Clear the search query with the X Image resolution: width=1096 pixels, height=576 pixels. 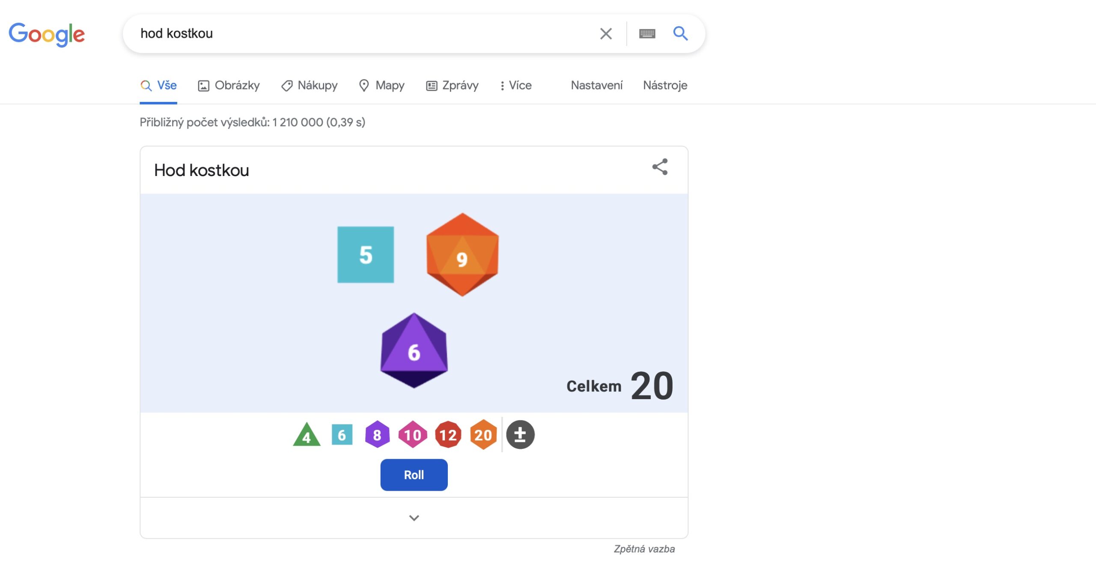[606, 33]
